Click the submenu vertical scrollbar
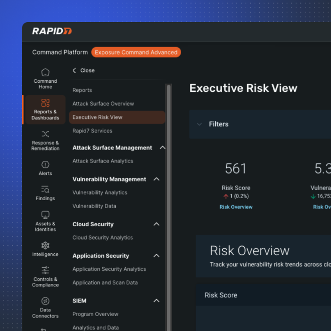331x331 pixels. pyautogui.click(x=169, y=208)
